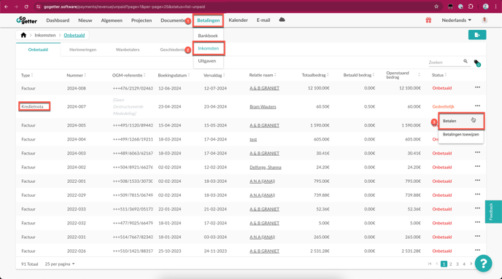Select Bankboek in Betalingen dropdown
The height and width of the screenshot is (279, 502).
click(x=208, y=36)
